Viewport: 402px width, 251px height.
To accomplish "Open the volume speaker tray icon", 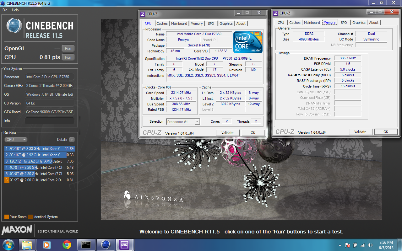I will point(371,245).
